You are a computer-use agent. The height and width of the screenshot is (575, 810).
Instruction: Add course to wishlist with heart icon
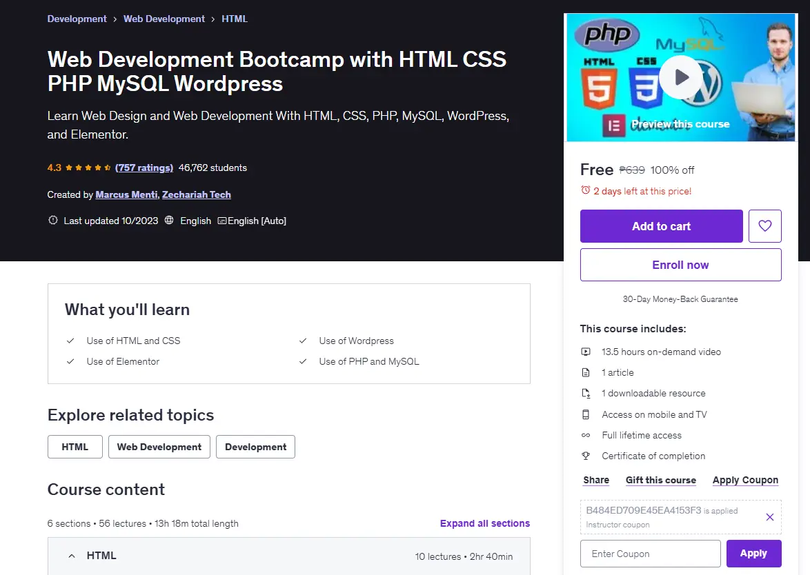coord(764,226)
